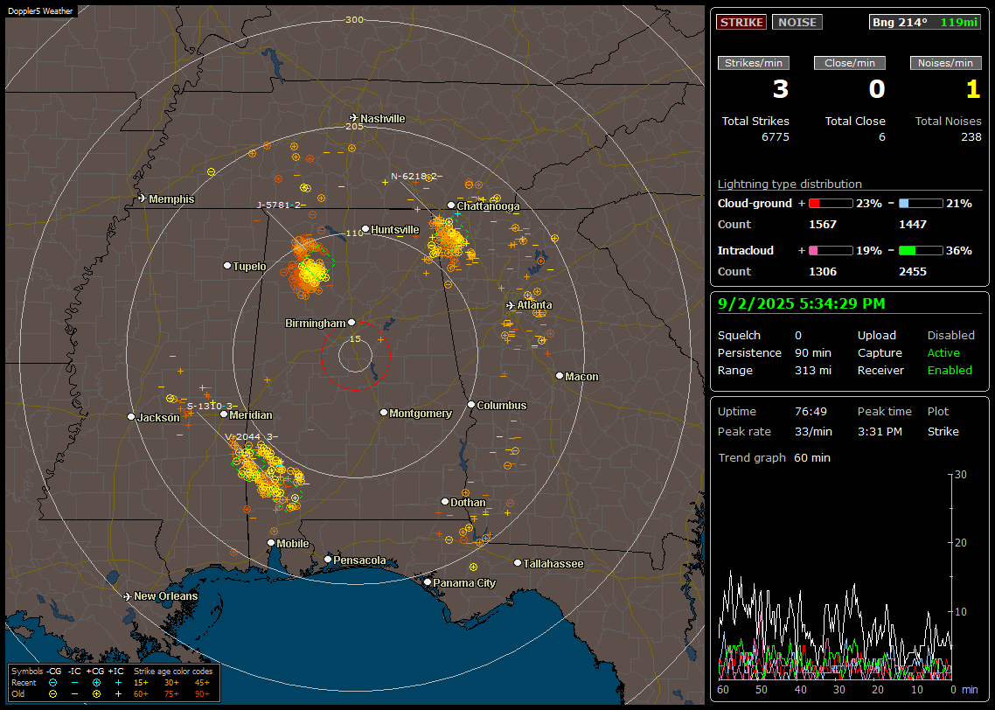
Task: Click the Chattanooga city marker
Action: [x=451, y=205]
